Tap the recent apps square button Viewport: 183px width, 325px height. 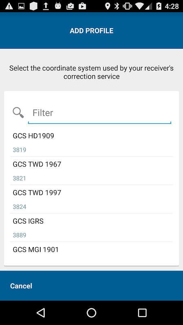pyautogui.click(x=142, y=312)
